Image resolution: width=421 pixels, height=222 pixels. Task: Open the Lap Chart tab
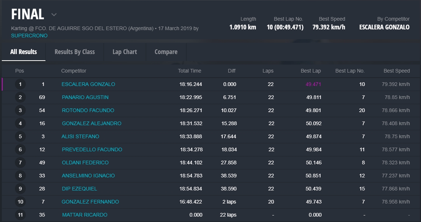click(125, 52)
